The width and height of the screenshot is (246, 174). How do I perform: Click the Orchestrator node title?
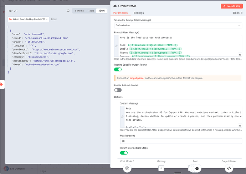click(x=127, y=6)
